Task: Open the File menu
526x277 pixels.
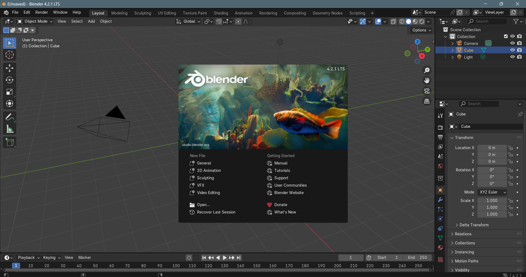Action: click(x=15, y=12)
